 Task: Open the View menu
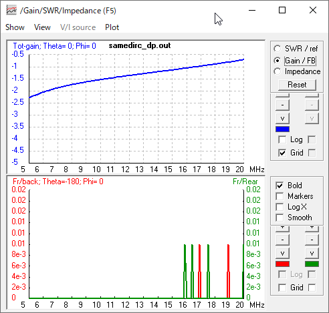pos(42,27)
